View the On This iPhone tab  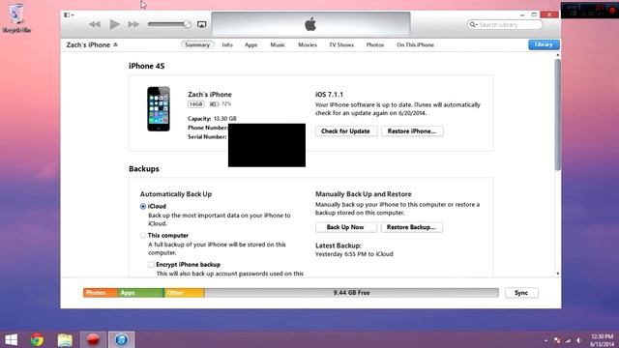(415, 45)
